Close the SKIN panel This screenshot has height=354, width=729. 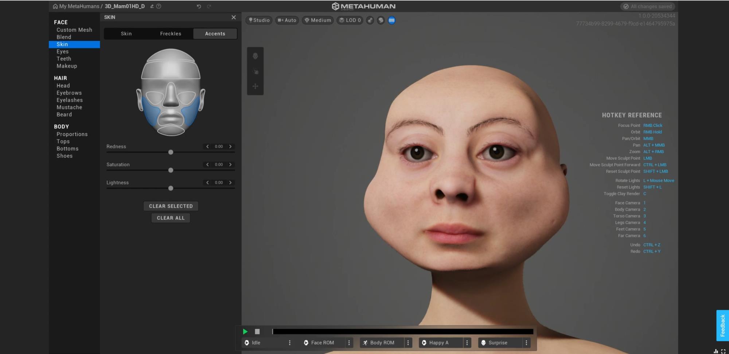coord(234,17)
